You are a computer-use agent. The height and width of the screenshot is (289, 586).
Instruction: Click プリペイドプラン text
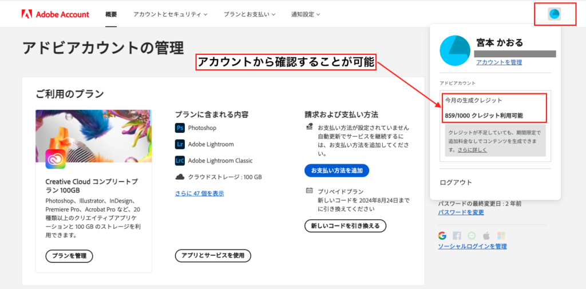click(x=341, y=192)
